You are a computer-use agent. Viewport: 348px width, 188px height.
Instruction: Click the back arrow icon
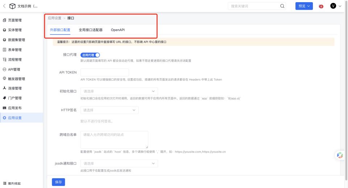[4, 6]
